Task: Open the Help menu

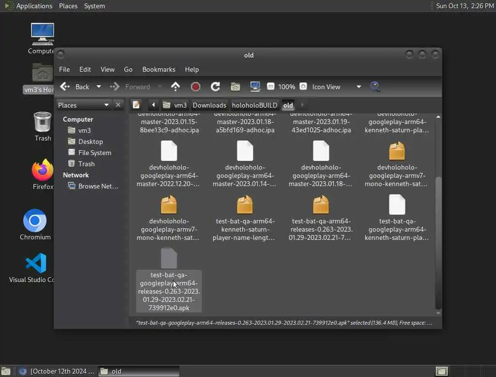Action: tap(192, 69)
